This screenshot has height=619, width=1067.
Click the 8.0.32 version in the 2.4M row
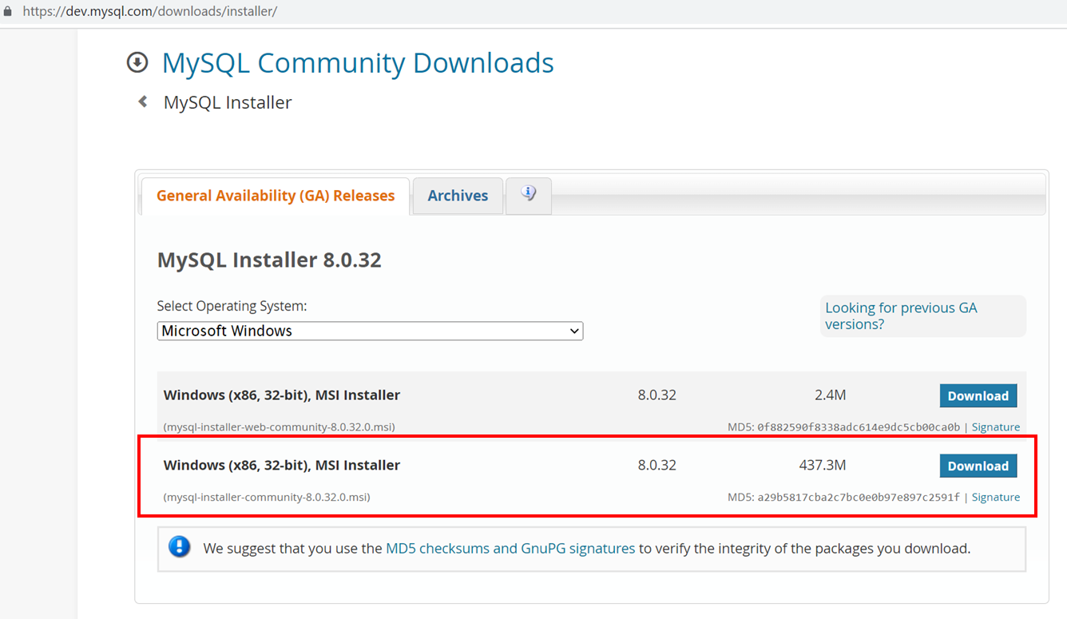pos(657,395)
